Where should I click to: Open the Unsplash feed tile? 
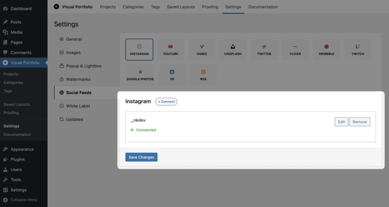coord(233,50)
